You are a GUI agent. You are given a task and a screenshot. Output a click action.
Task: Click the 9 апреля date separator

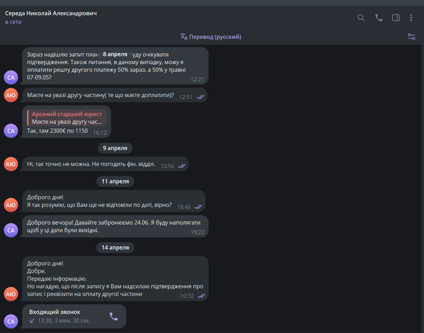[115, 148]
